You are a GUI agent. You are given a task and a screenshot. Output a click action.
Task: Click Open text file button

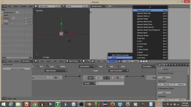pyautogui.click(x=135, y=61)
